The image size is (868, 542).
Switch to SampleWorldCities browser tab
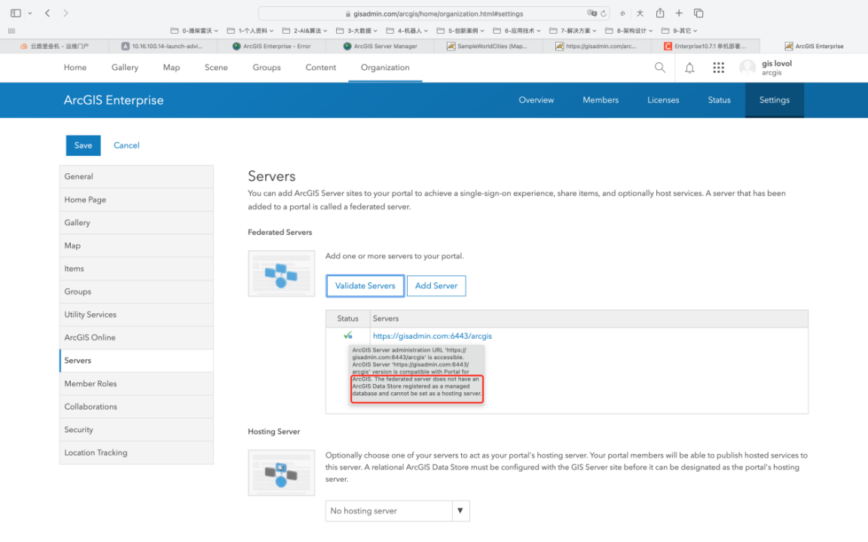pyautogui.click(x=487, y=47)
